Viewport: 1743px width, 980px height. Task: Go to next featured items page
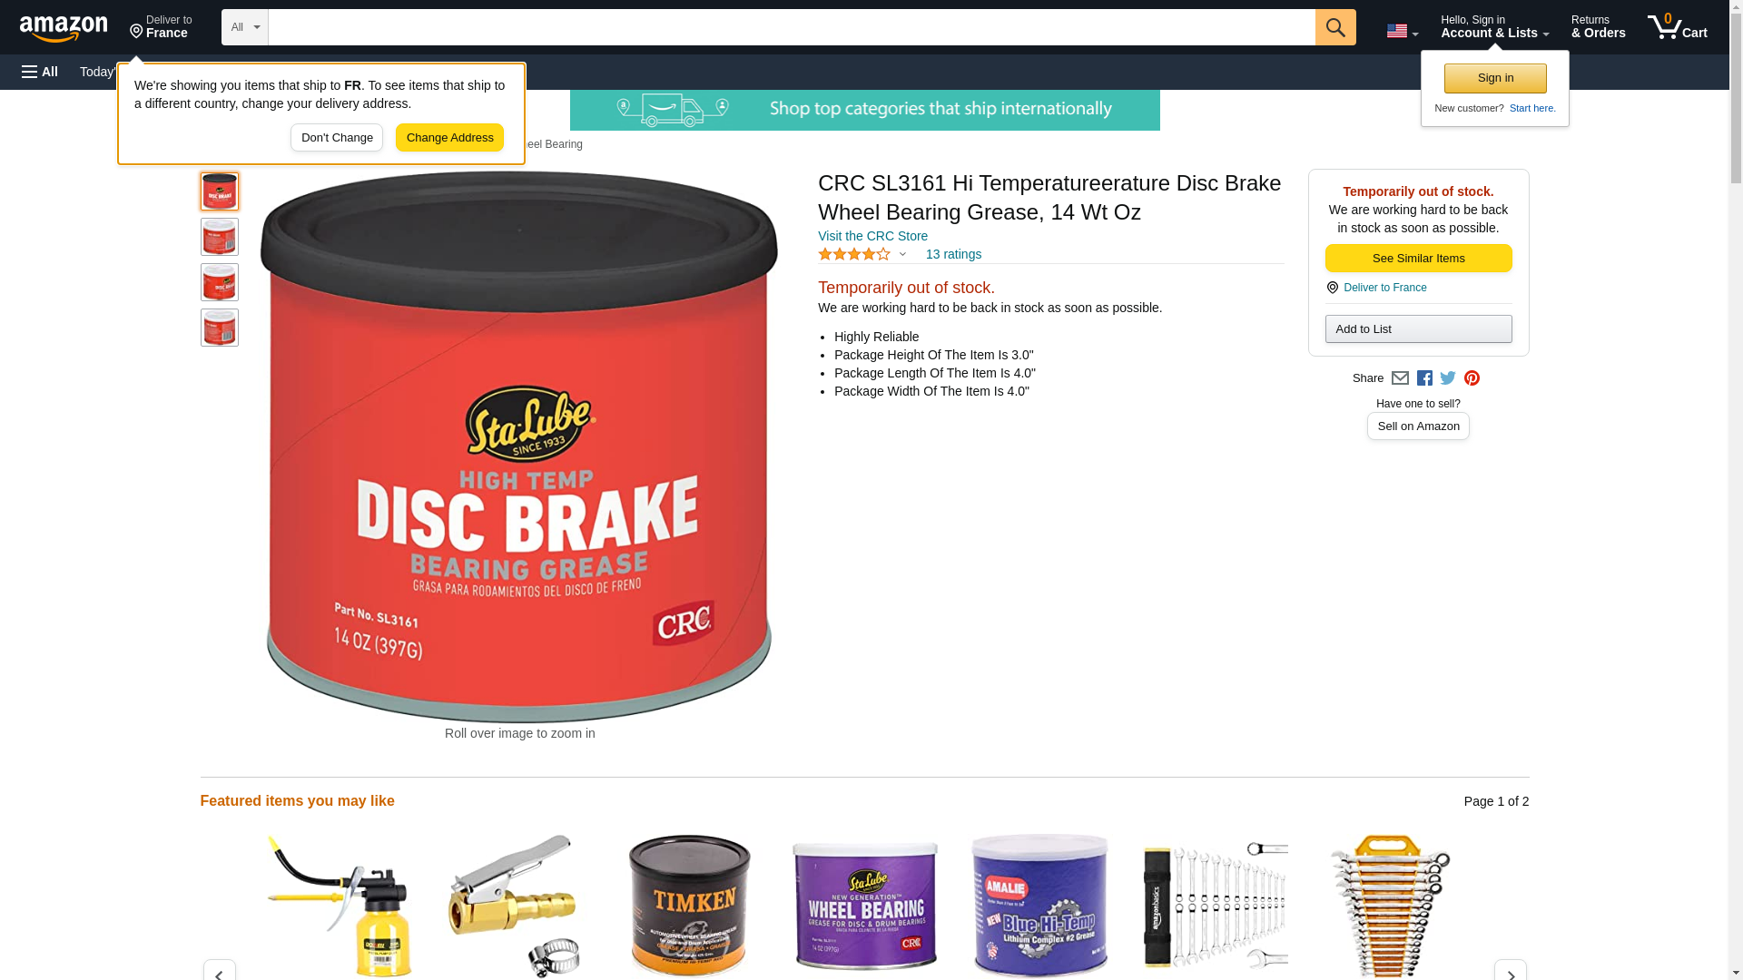1511,971
